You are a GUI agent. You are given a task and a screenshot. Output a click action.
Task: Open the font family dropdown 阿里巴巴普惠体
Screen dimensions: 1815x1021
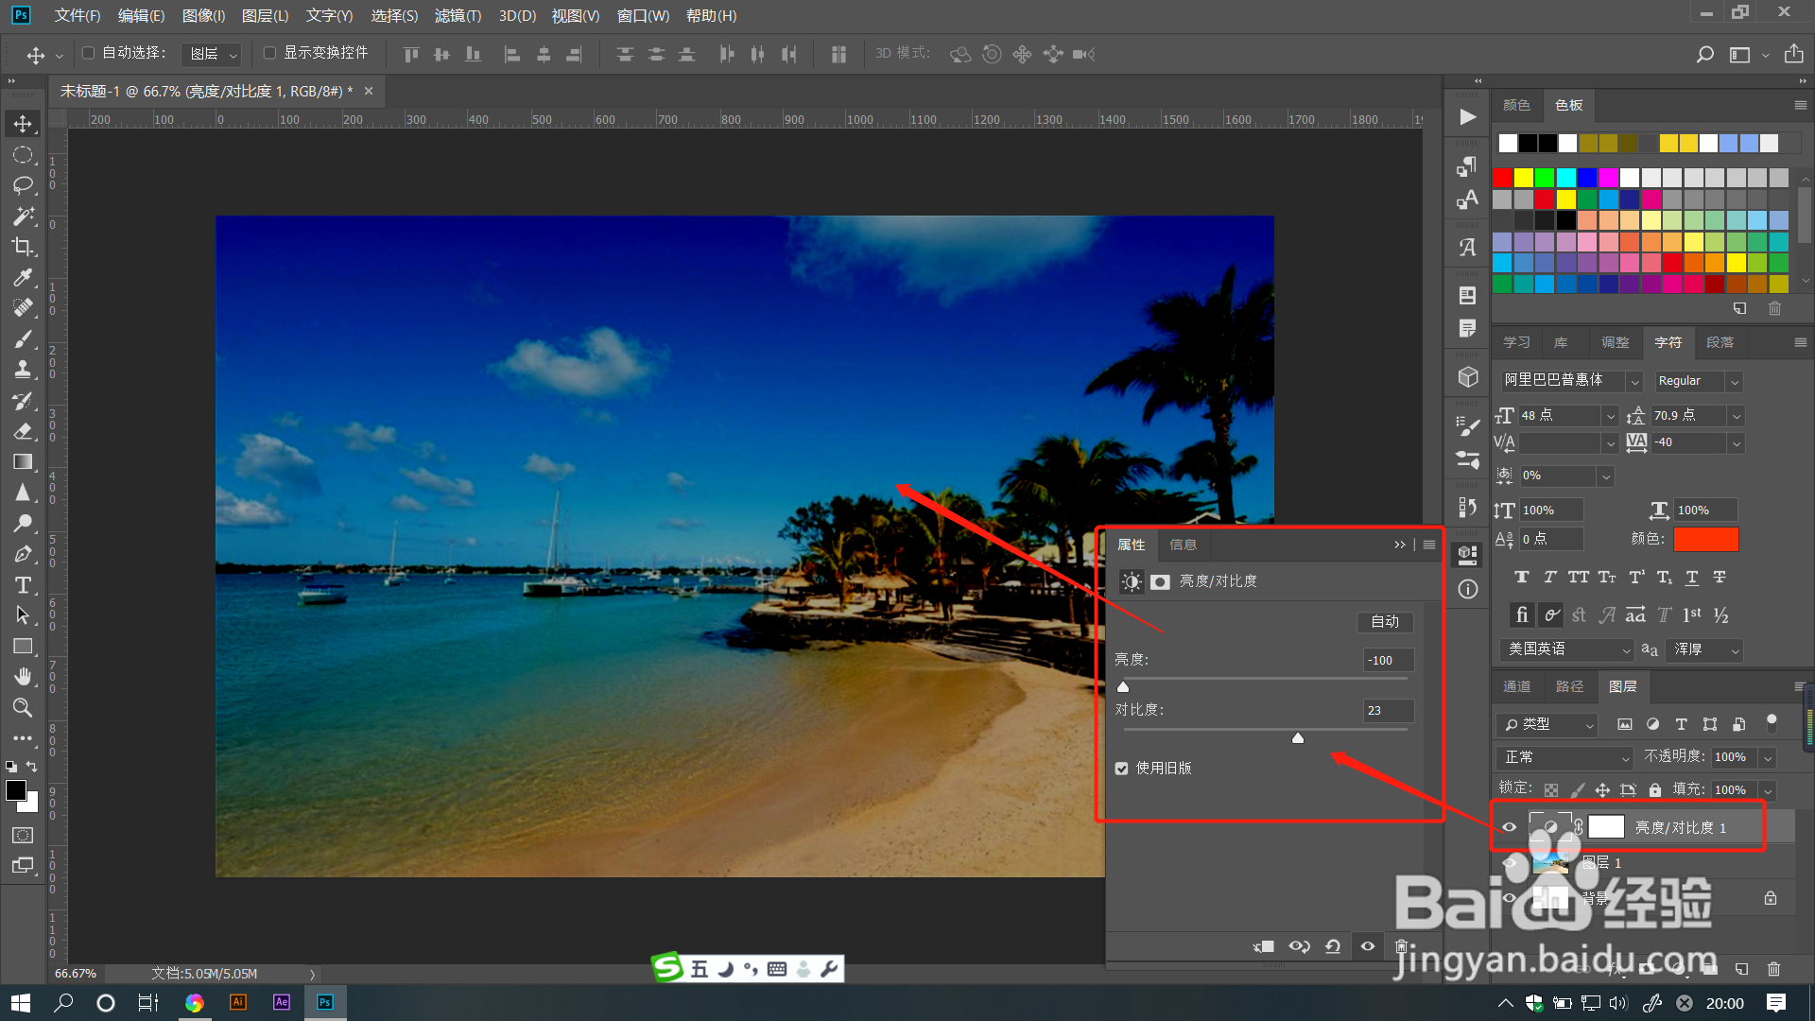(x=1634, y=381)
